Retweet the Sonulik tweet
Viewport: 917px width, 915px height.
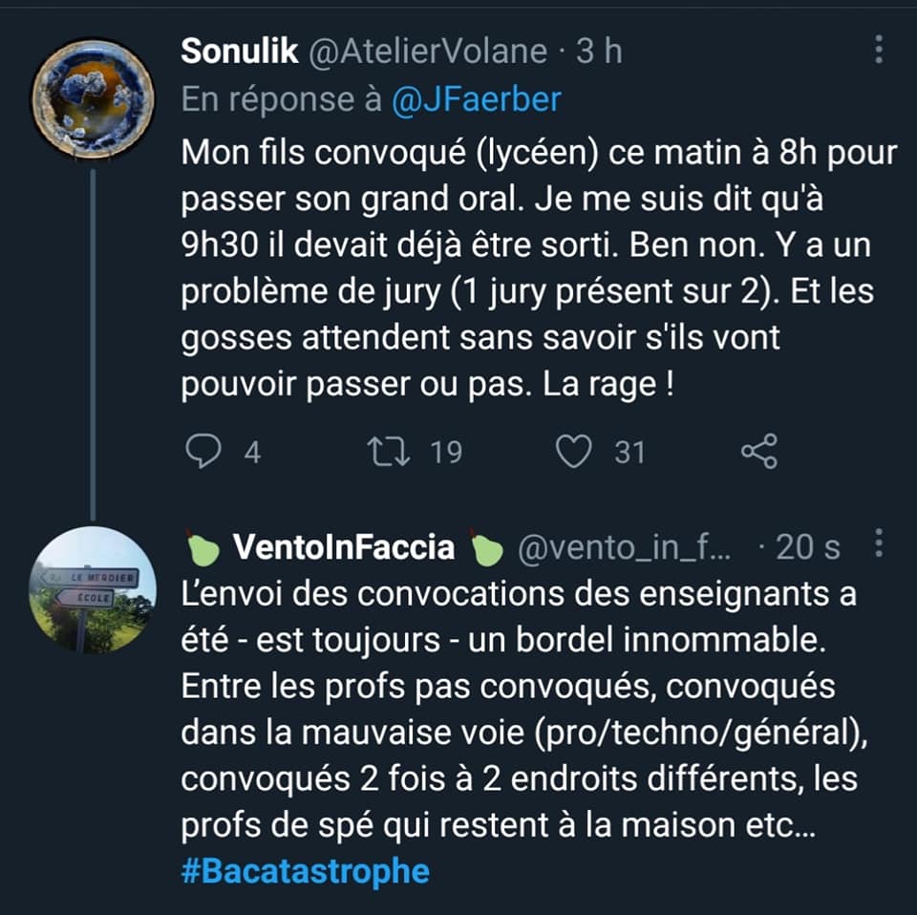pos(389,451)
